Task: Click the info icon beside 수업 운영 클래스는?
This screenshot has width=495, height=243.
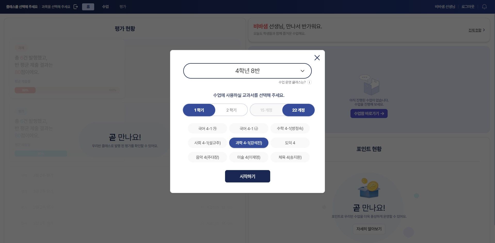Action: click(309, 82)
